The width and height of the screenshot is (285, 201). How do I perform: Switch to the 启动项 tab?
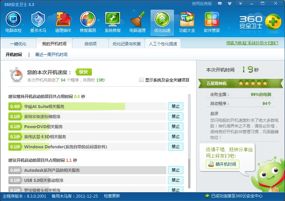[x=90, y=44]
